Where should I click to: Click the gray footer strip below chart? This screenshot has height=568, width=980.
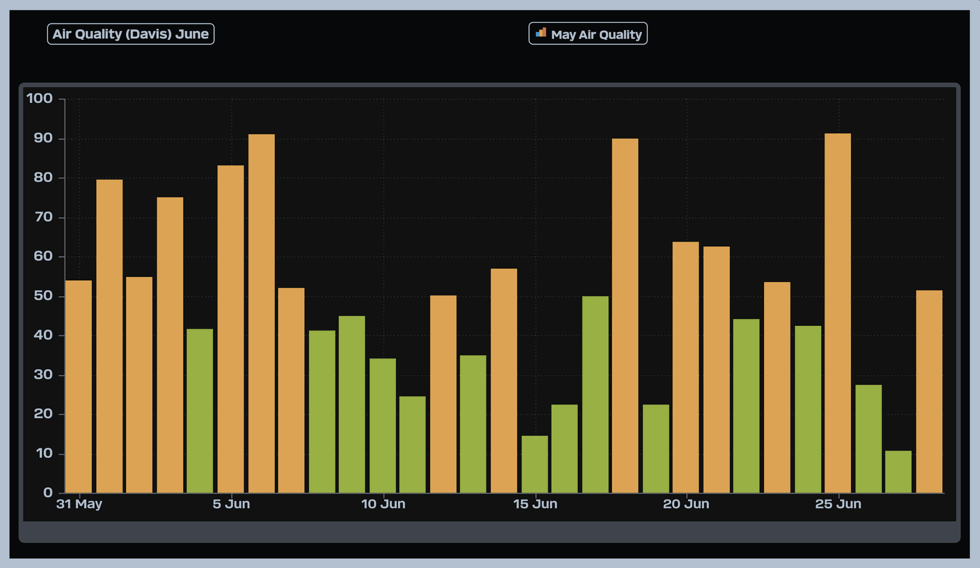click(x=489, y=532)
